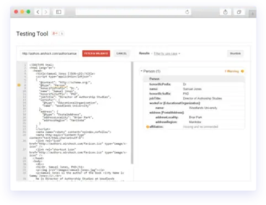Screen dimensions: 266x205
Task: Click the affiliation missing and recommended text
Action: (x=200, y=127)
